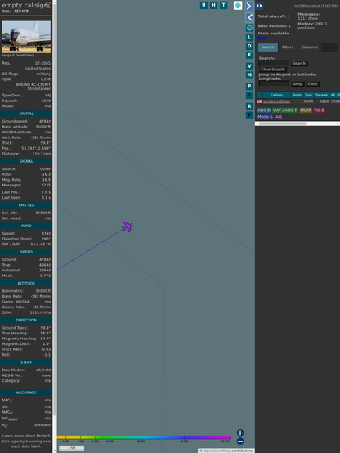Switch to the Columns tab

[x=309, y=47]
